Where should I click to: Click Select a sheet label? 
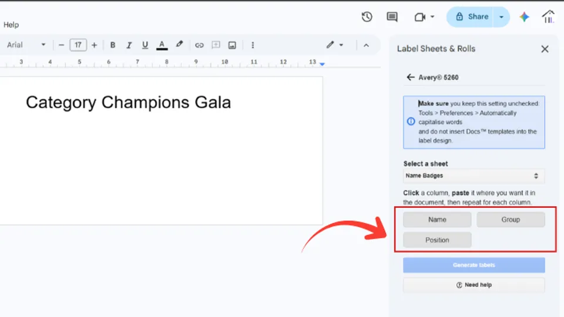click(x=425, y=164)
